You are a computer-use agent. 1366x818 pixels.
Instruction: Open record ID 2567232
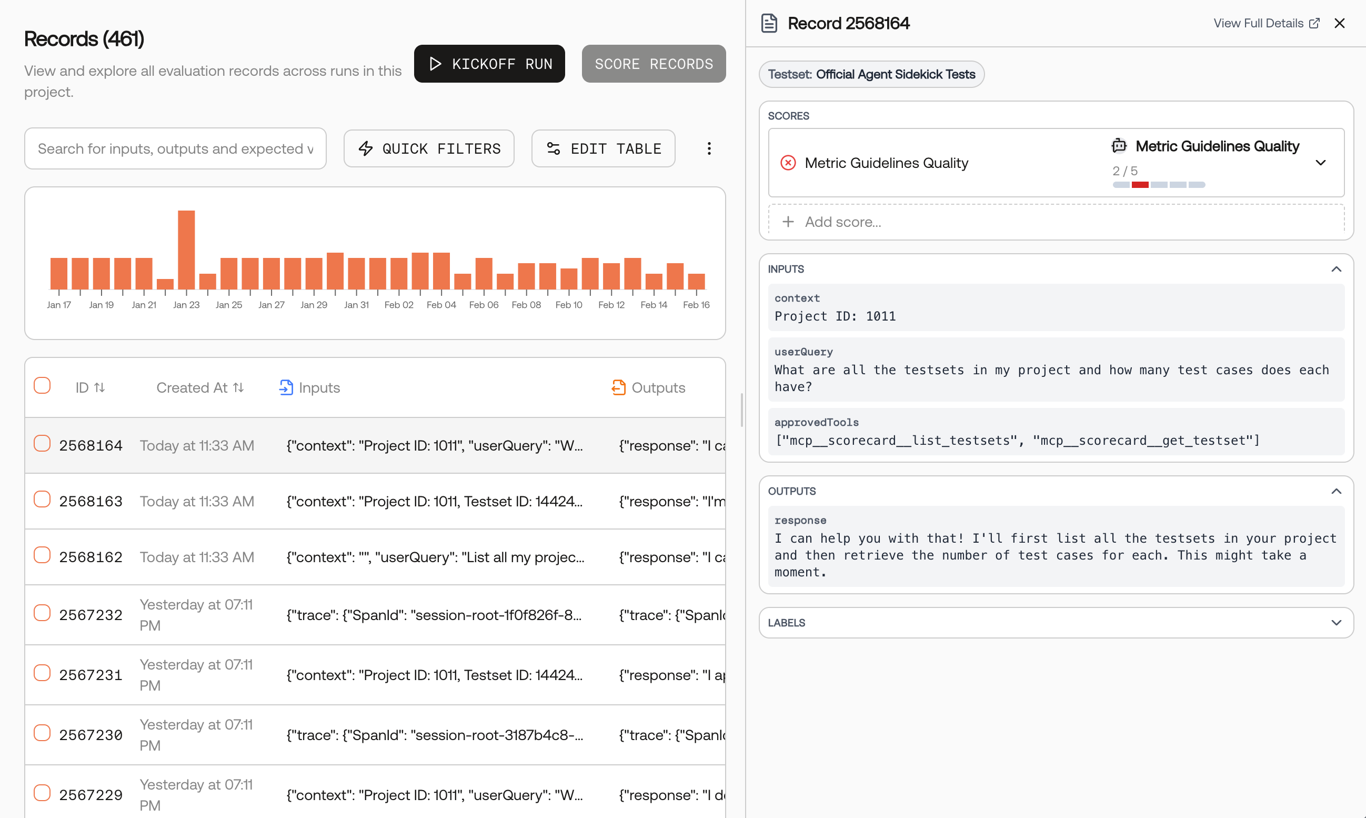point(91,615)
